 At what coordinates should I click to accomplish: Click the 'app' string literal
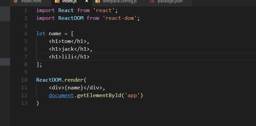(x=132, y=96)
